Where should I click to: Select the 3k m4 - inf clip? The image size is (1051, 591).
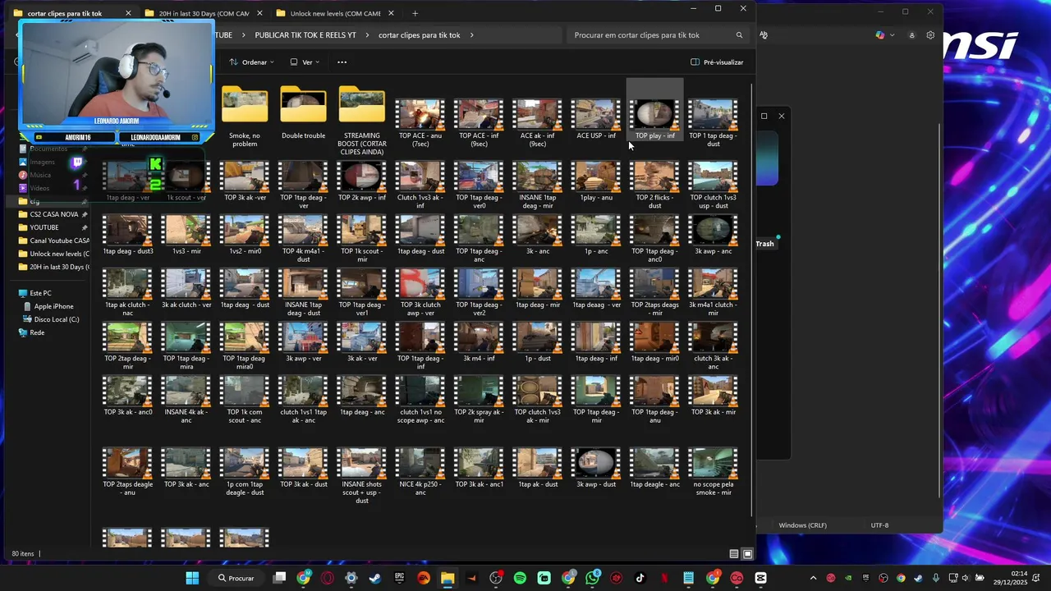click(x=479, y=341)
